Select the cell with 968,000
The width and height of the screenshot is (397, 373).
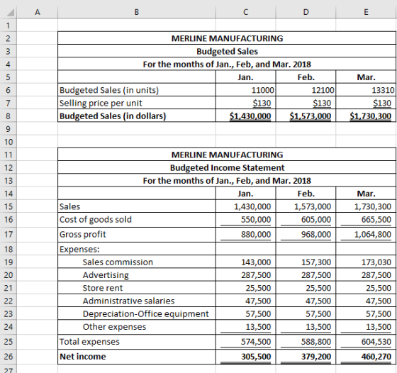306,235
